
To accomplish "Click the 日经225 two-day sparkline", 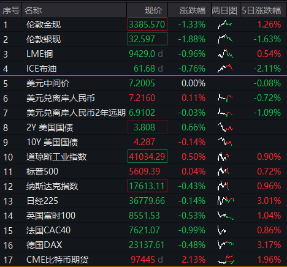I will click(226, 201).
